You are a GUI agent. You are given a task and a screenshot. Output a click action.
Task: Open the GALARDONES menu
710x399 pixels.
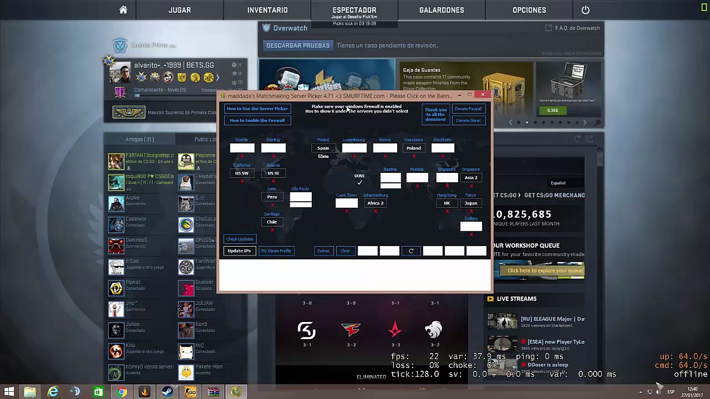[x=442, y=10]
